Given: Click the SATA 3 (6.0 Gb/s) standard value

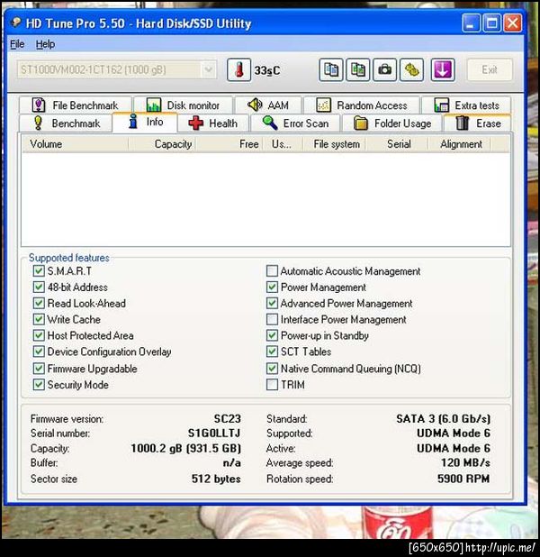Looking at the screenshot, I should 443,418.
